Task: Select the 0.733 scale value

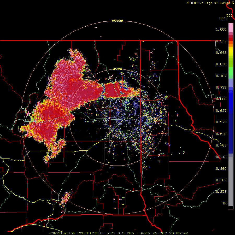Action: coord(221,87)
